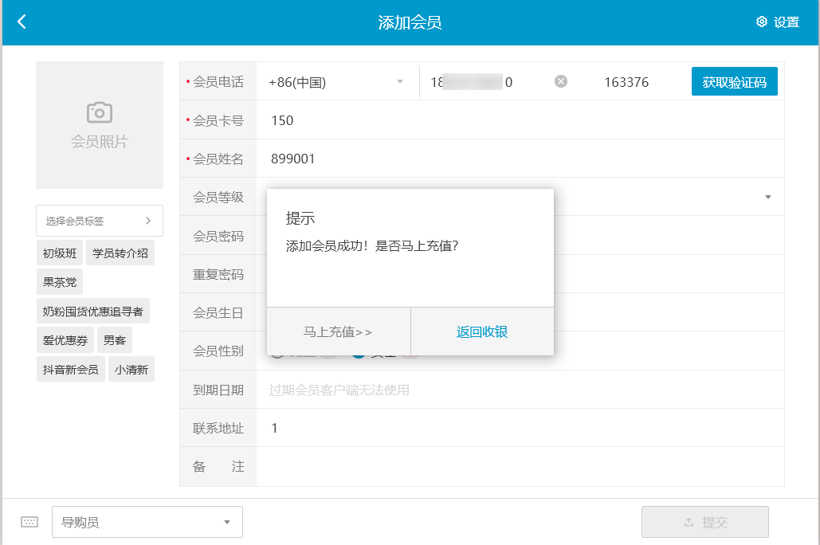Select the 爱优惠券 tag
The image size is (820, 545).
coord(65,340)
